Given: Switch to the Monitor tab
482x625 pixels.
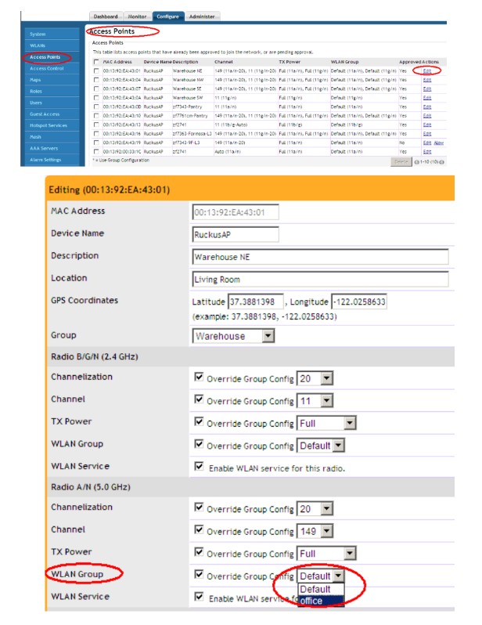Looking at the screenshot, I should [x=138, y=16].
